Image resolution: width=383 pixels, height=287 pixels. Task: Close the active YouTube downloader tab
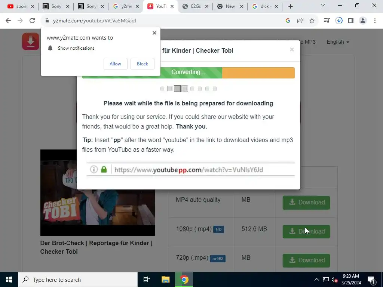pyautogui.click(x=172, y=6)
